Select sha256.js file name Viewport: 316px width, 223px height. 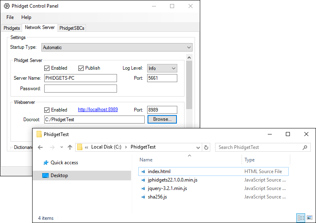point(157,197)
